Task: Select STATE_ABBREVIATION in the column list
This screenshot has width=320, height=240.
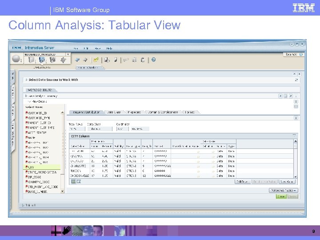Action: coord(41,172)
